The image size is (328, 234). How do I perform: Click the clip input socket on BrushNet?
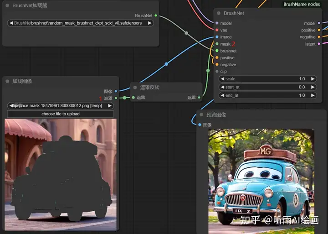pyautogui.click(x=217, y=72)
